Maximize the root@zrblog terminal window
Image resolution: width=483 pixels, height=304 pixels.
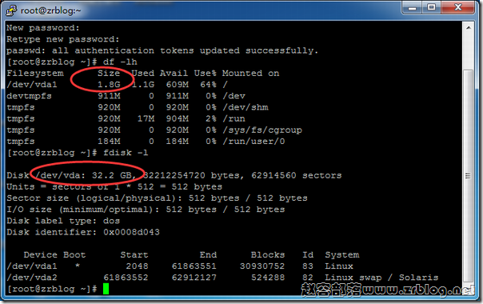(432, 8)
